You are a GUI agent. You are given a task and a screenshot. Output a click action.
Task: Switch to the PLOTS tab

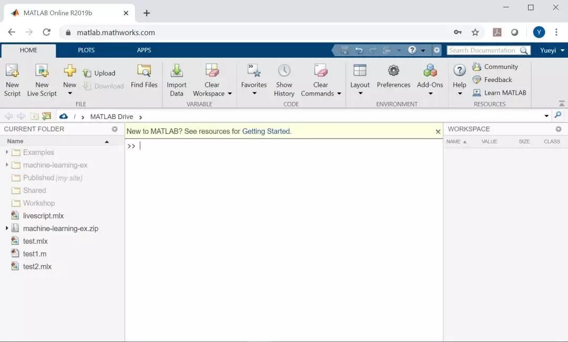(86, 50)
